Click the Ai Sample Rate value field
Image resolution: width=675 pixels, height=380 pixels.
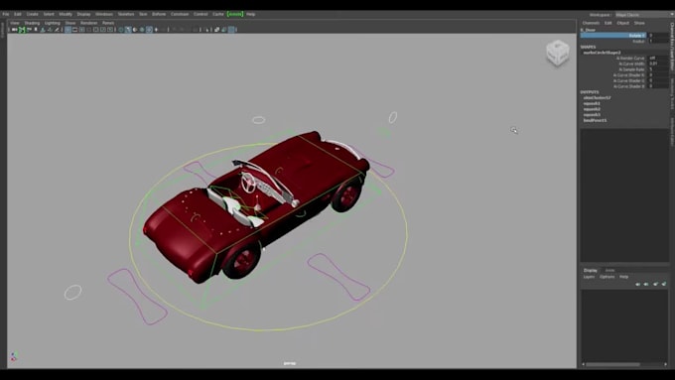659,68
